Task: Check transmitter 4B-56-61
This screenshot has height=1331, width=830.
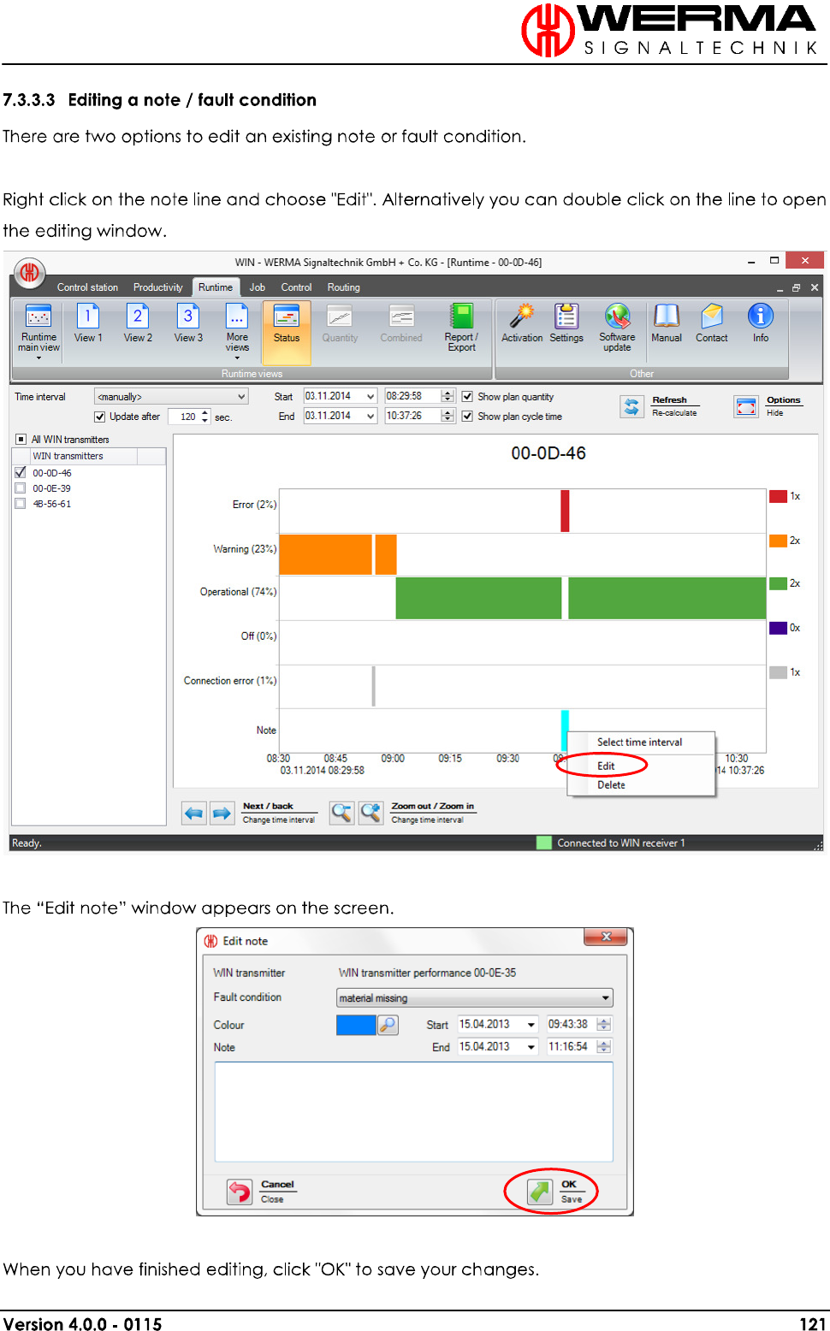Action: (21, 504)
